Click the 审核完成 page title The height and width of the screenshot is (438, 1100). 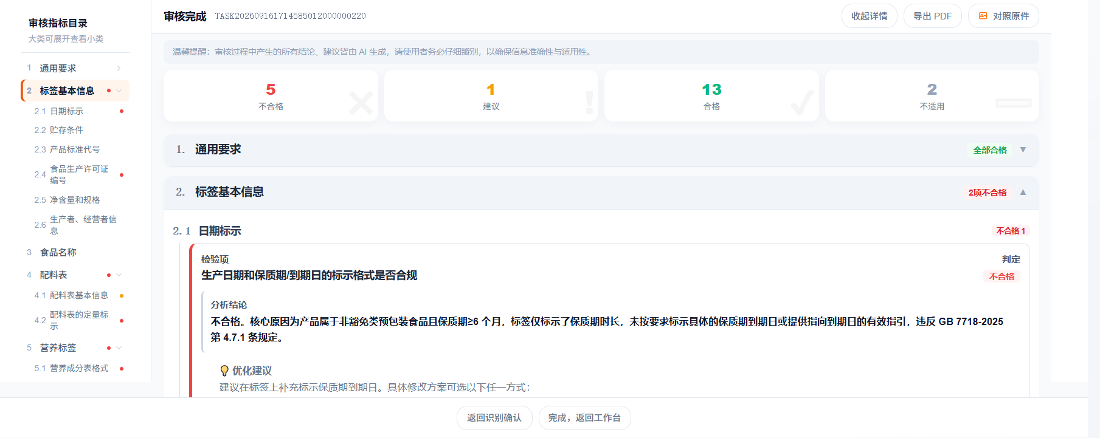(185, 16)
